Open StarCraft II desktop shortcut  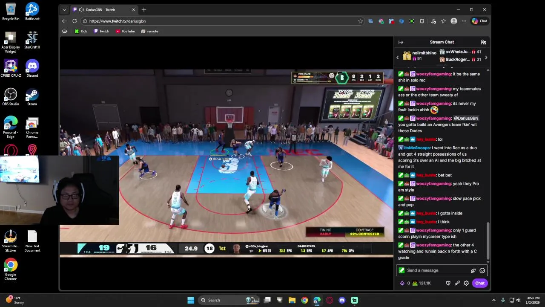point(32,40)
